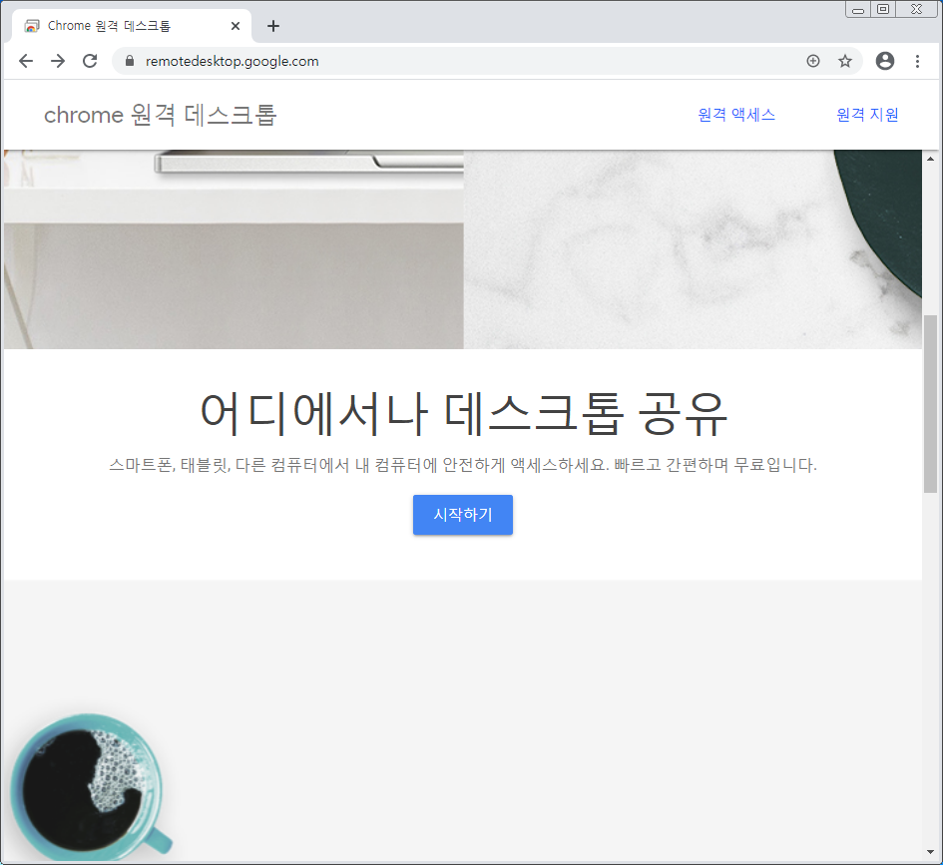
Task: View site info via the padlock icon
Action: click(130, 61)
